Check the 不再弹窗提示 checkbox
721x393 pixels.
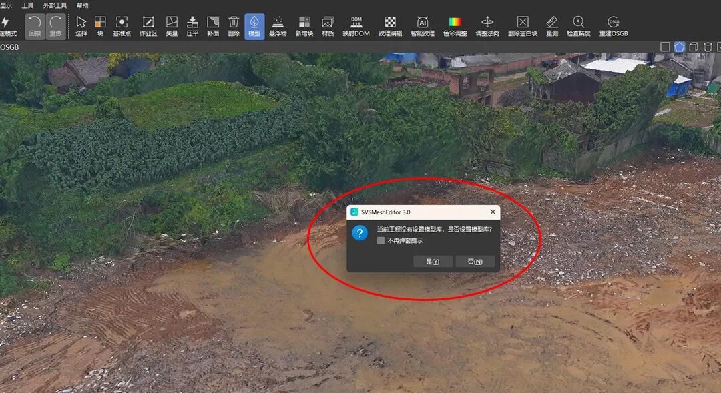[x=381, y=241]
